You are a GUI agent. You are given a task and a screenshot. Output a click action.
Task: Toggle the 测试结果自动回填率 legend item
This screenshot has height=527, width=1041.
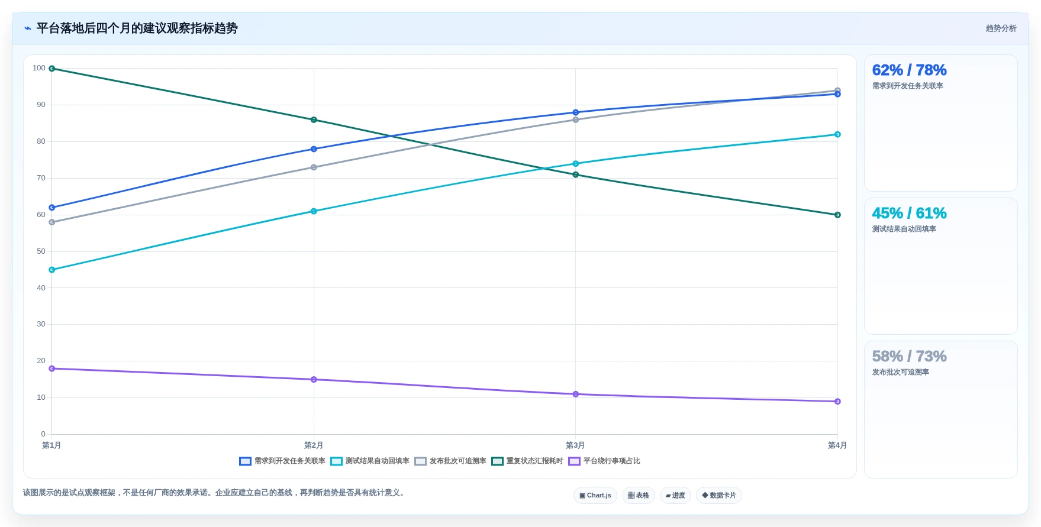(370, 461)
